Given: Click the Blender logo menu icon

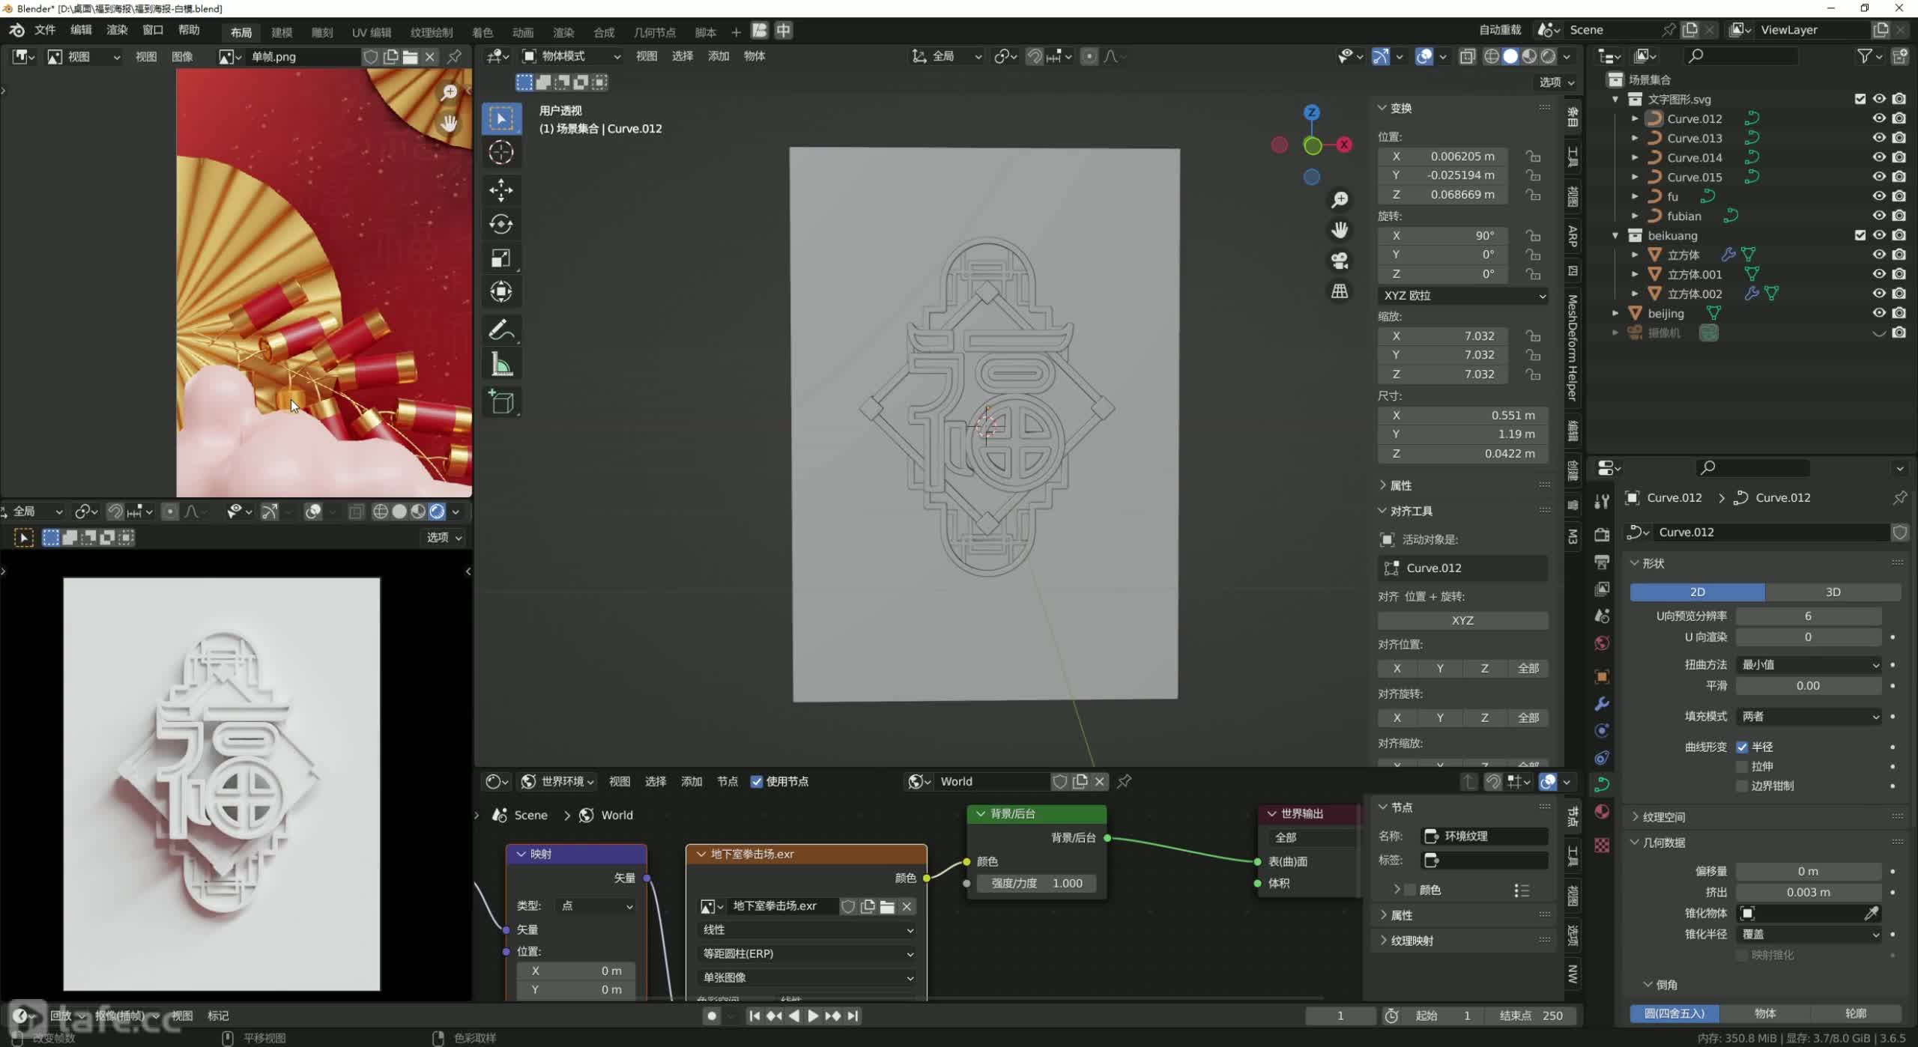Looking at the screenshot, I should 16,30.
